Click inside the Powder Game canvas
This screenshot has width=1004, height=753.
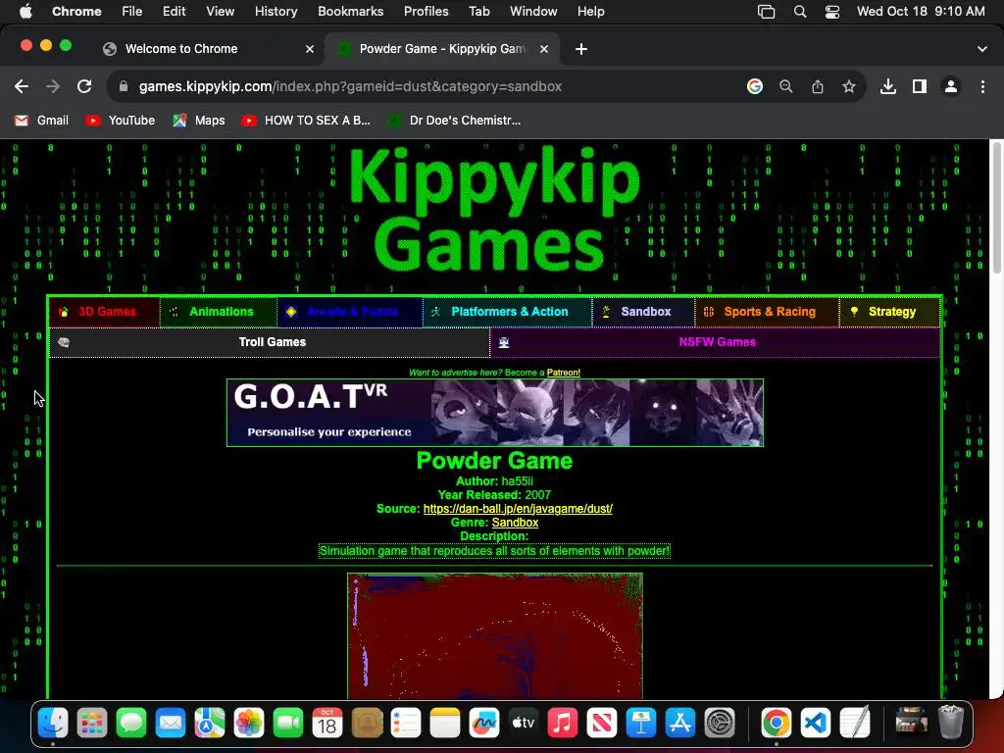tap(495, 635)
